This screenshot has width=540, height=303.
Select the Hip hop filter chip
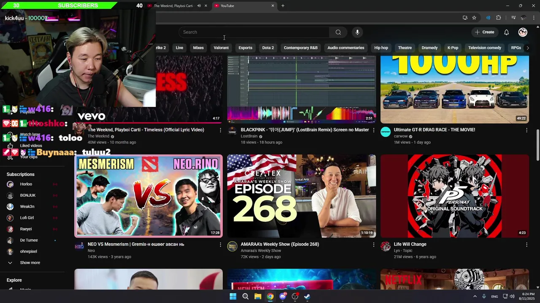381,48
